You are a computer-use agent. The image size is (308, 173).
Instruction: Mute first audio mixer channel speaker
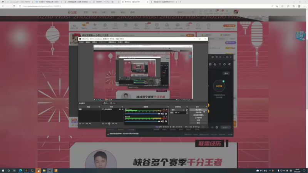(162, 114)
